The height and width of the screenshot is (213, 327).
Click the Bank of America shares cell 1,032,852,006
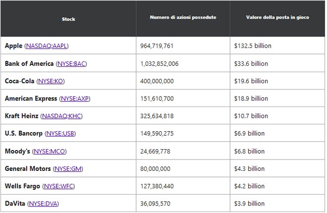[160, 64]
